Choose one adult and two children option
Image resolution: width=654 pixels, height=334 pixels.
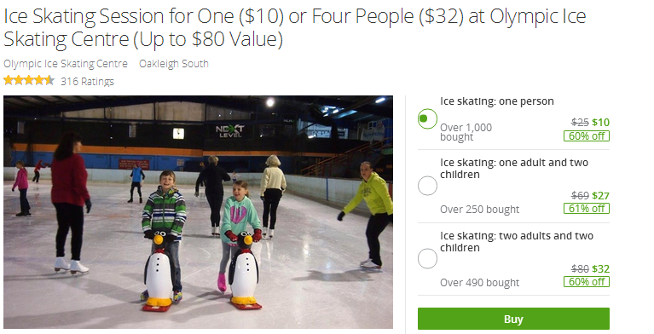pyautogui.click(x=427, y=186)
